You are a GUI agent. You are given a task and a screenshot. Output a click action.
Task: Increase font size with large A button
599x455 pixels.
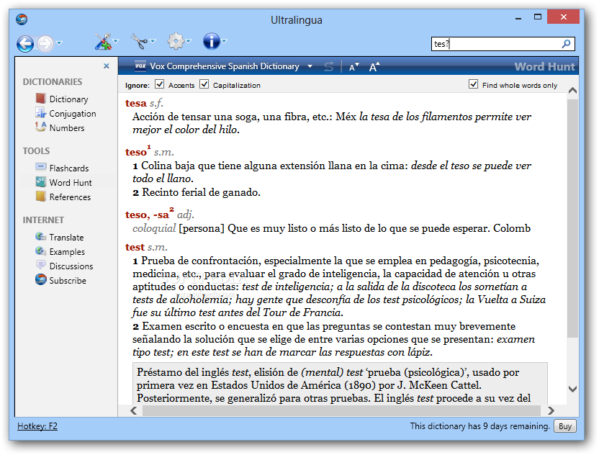(374, 67)
